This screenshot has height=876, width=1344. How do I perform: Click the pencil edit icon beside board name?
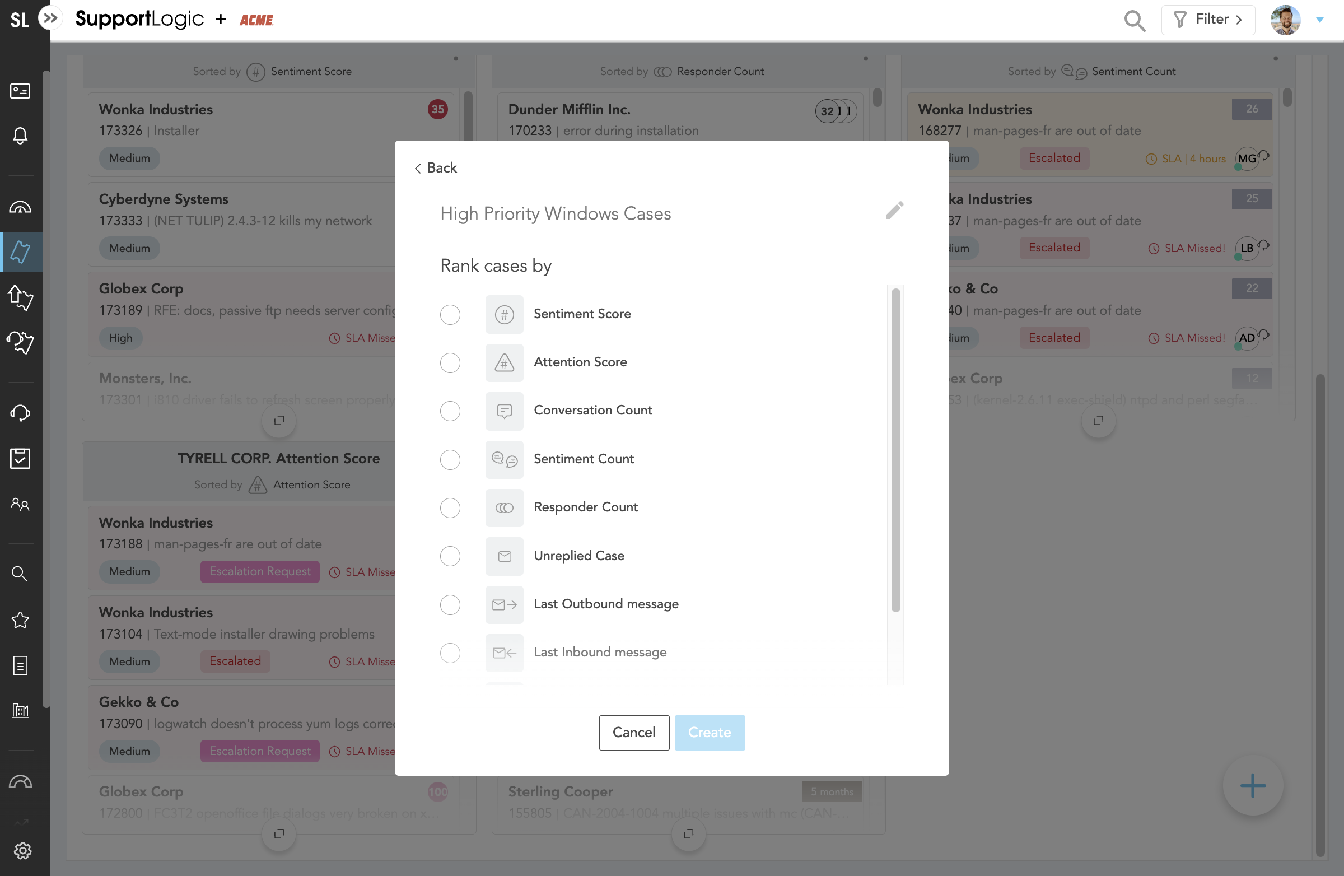[894, 210]
